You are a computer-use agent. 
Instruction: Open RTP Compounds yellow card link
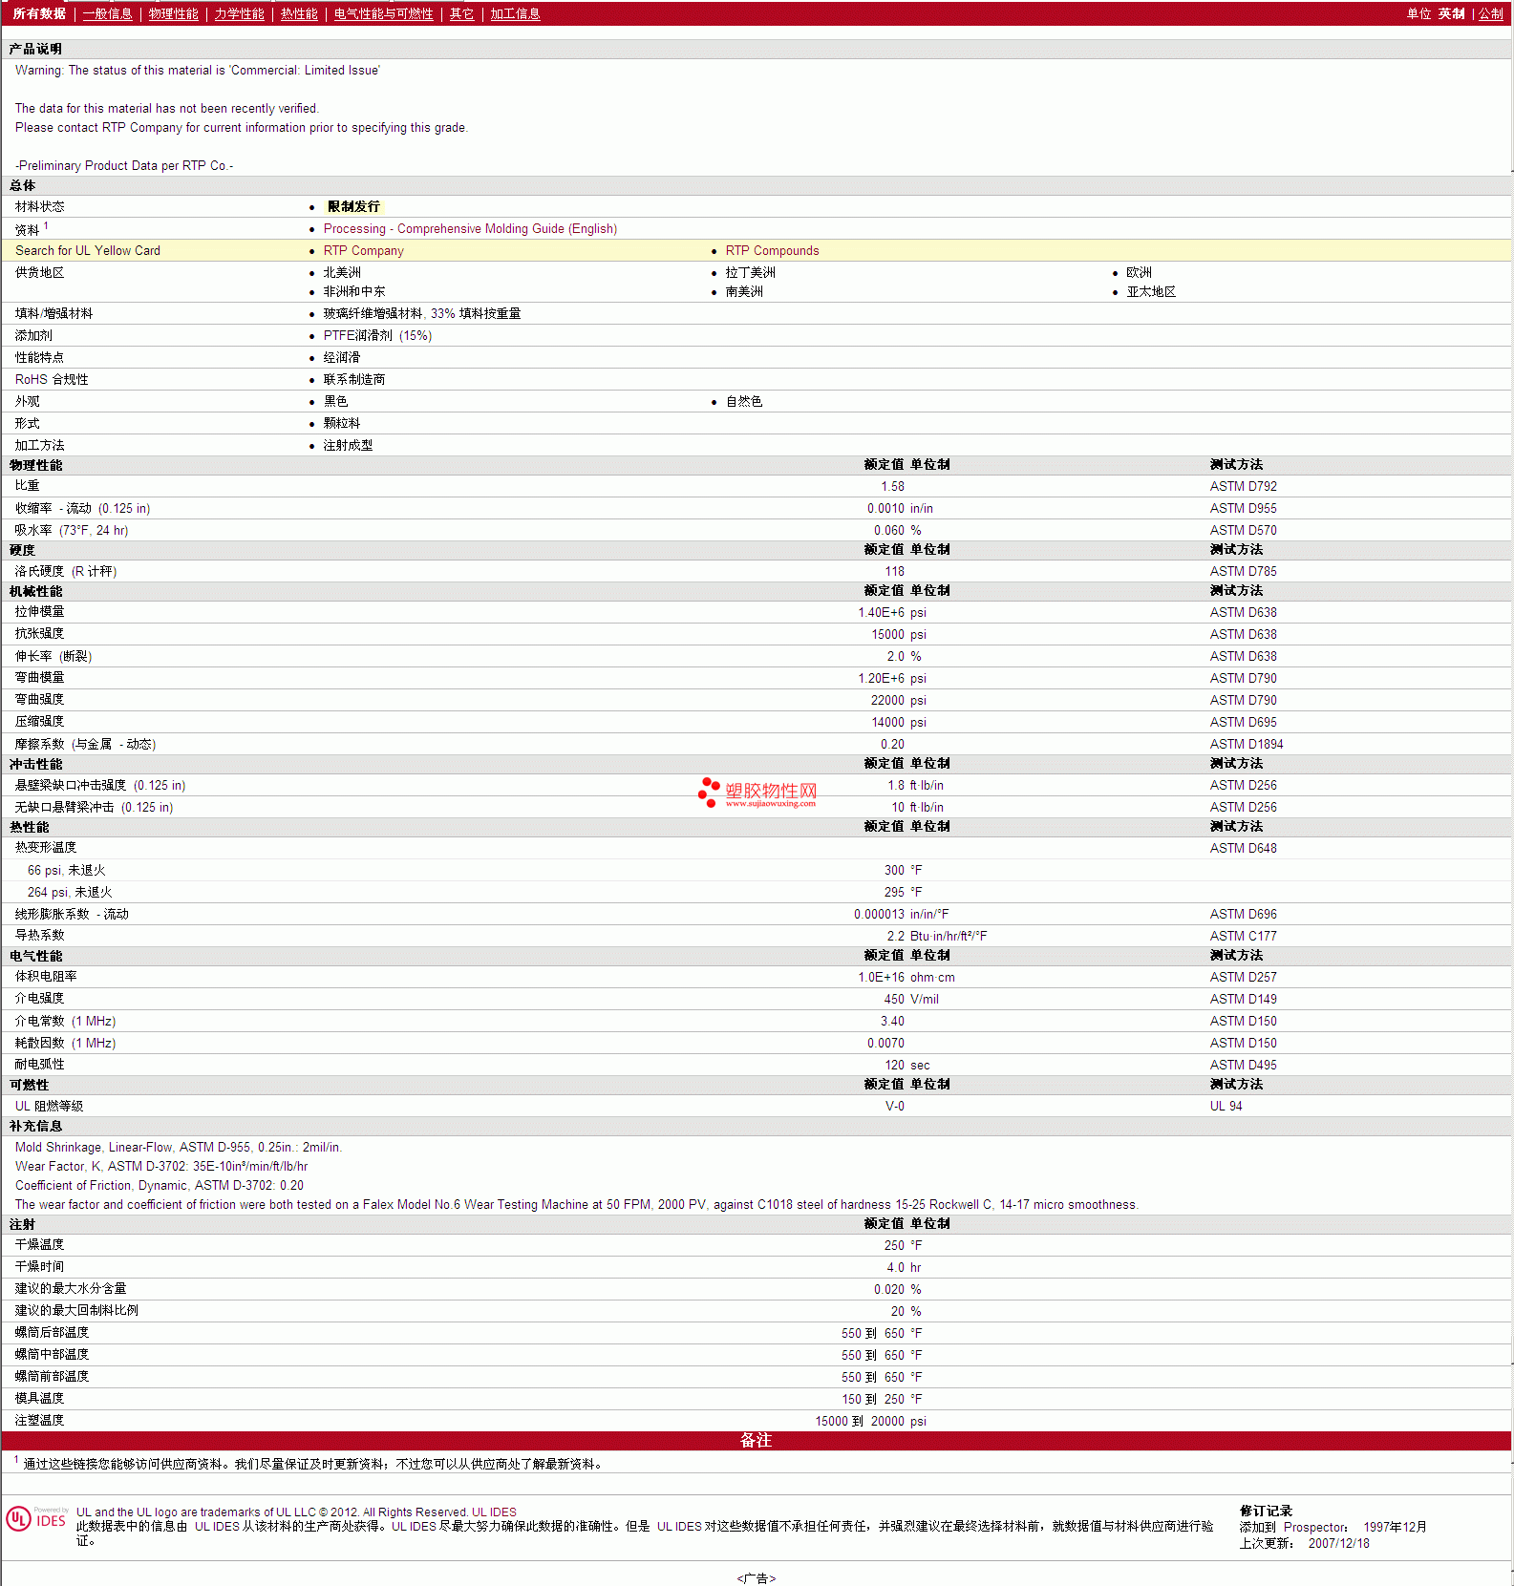point(772,250)
